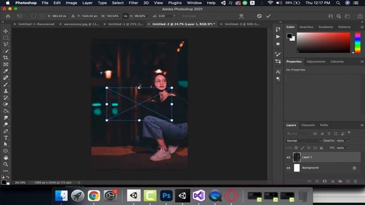The image size is (365, 205).
Task: Select the Path Selection arrow tool
Action: [6, 144]
